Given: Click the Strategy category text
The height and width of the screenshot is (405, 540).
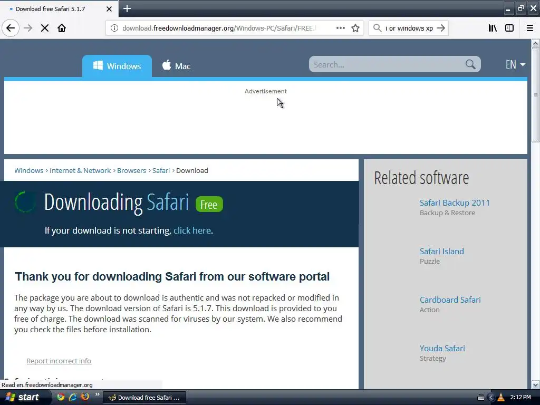Looking at the screenshot, I should click(x=432, y=358).
